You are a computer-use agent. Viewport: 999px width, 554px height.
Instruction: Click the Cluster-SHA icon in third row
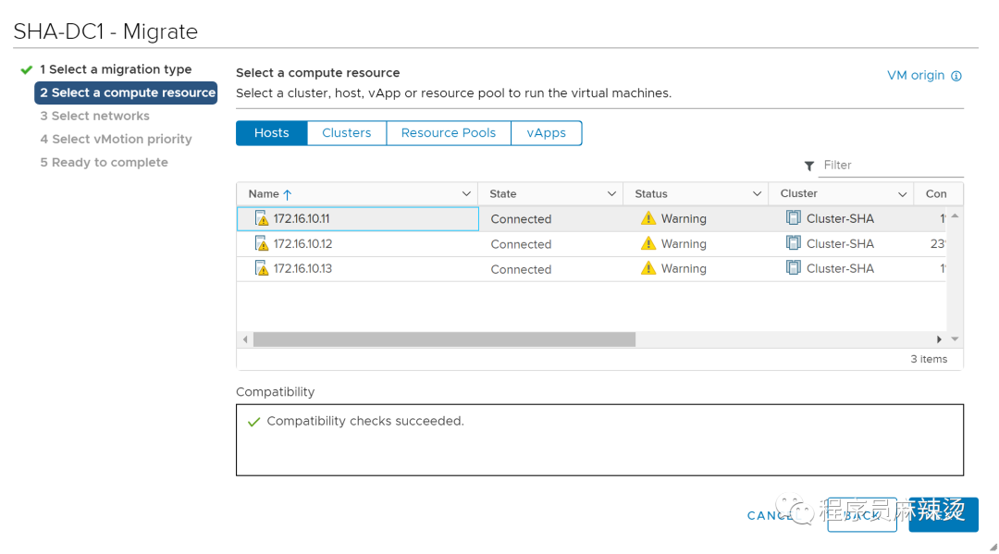click(x=793, y=268)
